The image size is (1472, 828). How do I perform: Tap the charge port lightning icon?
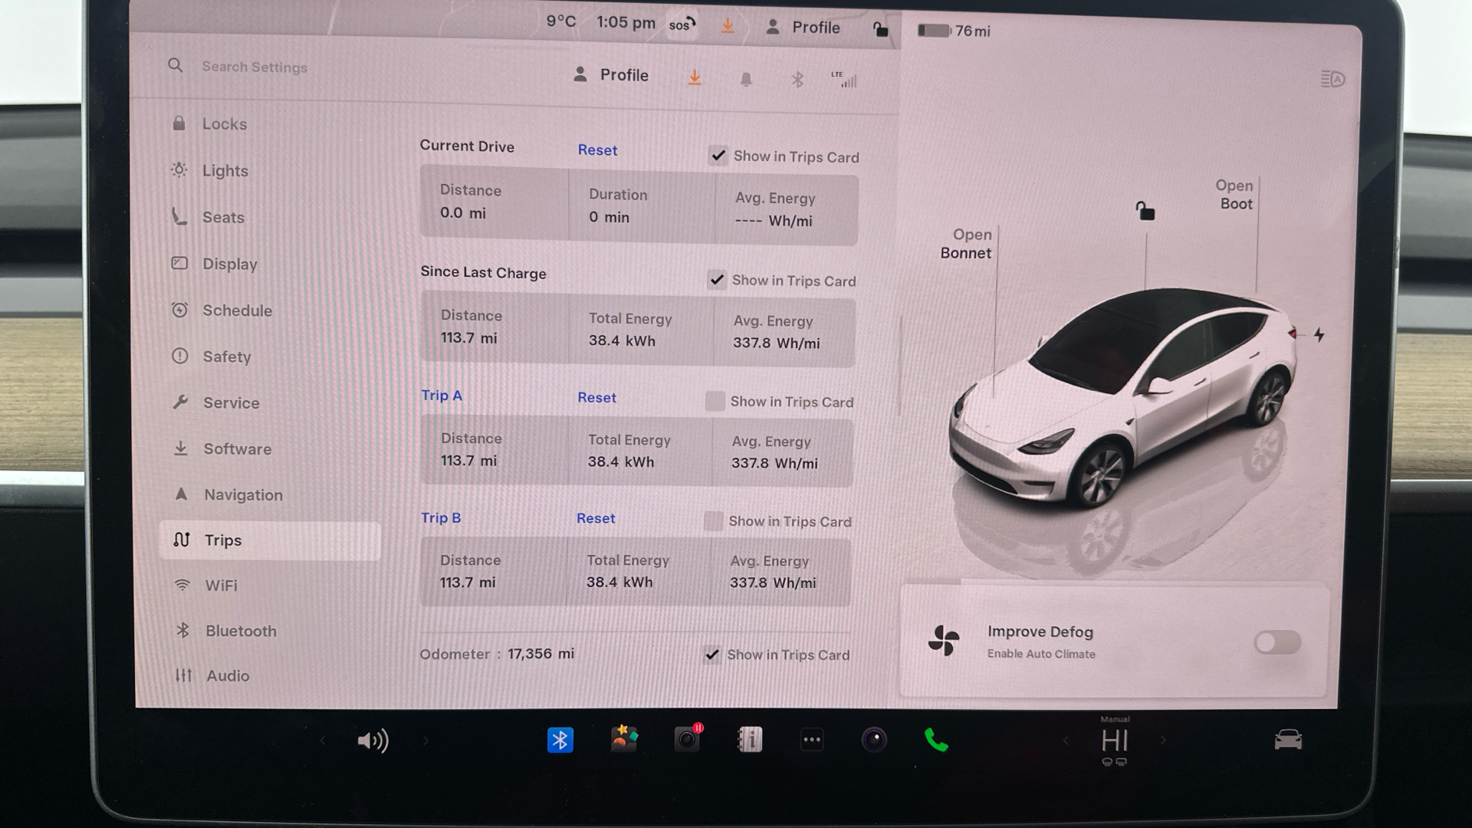pos(1319,335)
